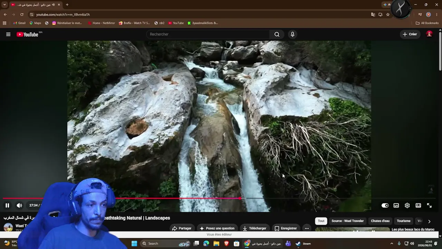Show more filter chips with the arrow
The image size is (442, 249).
point(429,221)
